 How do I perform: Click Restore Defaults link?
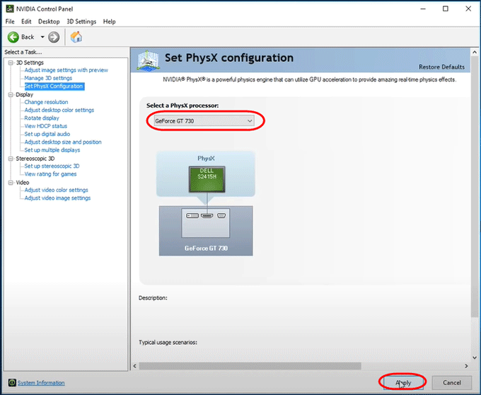click(441, 67)
